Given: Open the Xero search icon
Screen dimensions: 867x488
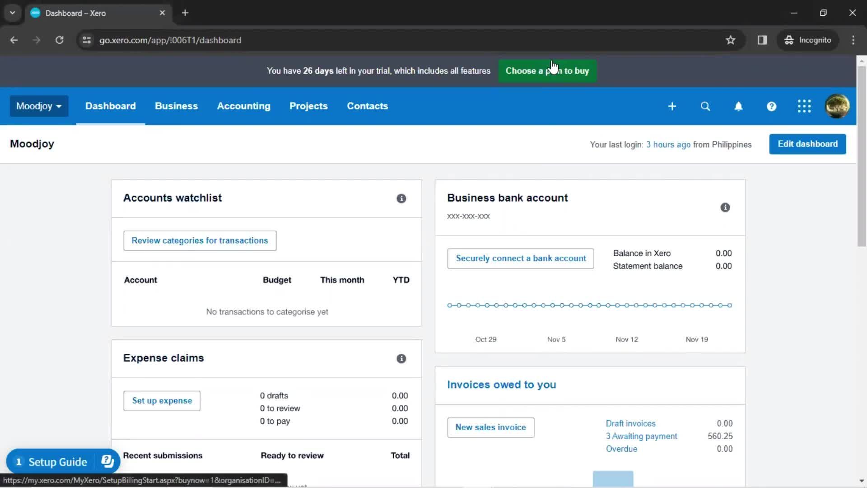Looking at the screenshot, I should [x=705, y=106].
